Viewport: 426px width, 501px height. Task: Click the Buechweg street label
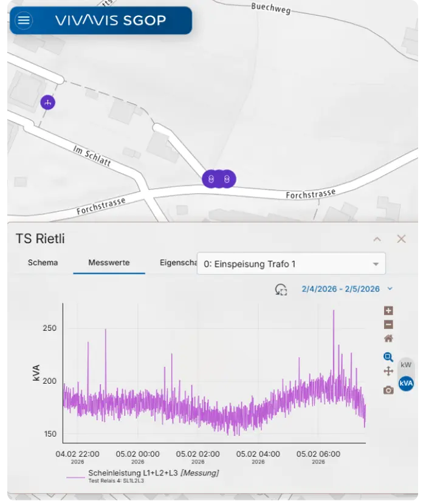[x=271, y=9]
